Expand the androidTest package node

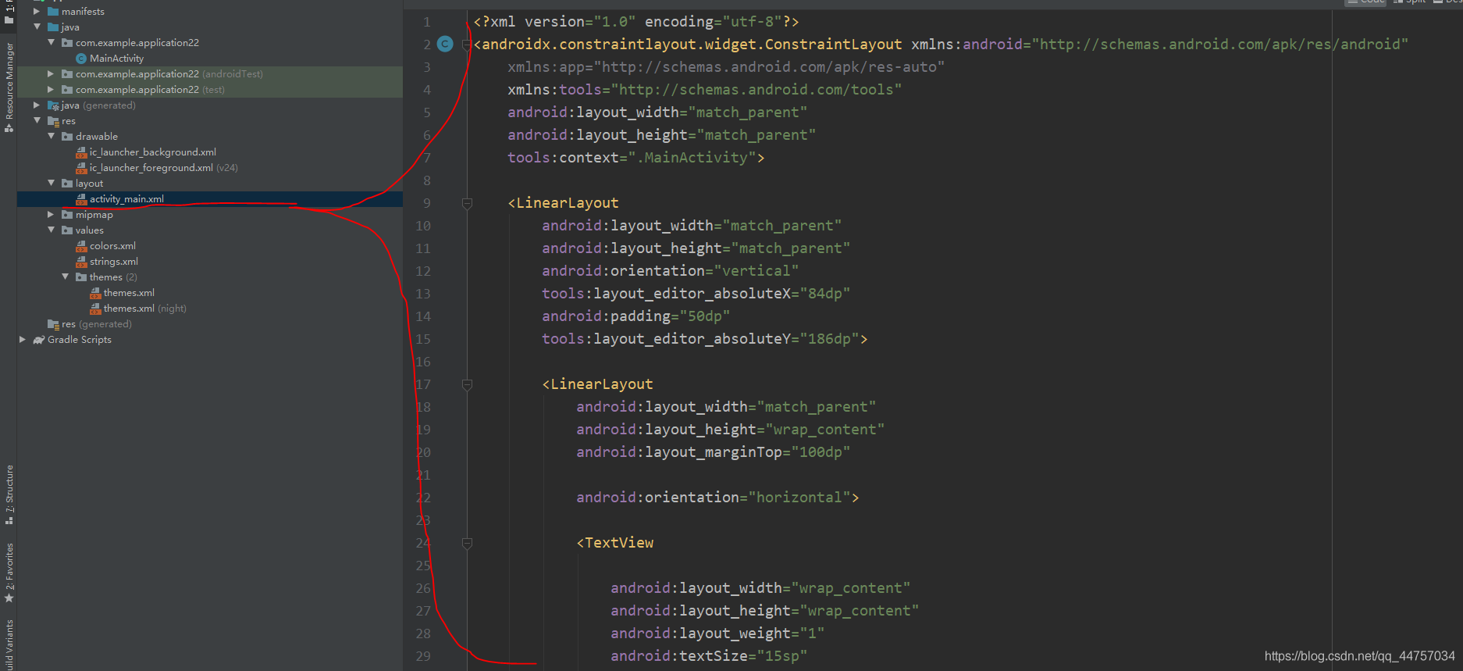[51, 73]
